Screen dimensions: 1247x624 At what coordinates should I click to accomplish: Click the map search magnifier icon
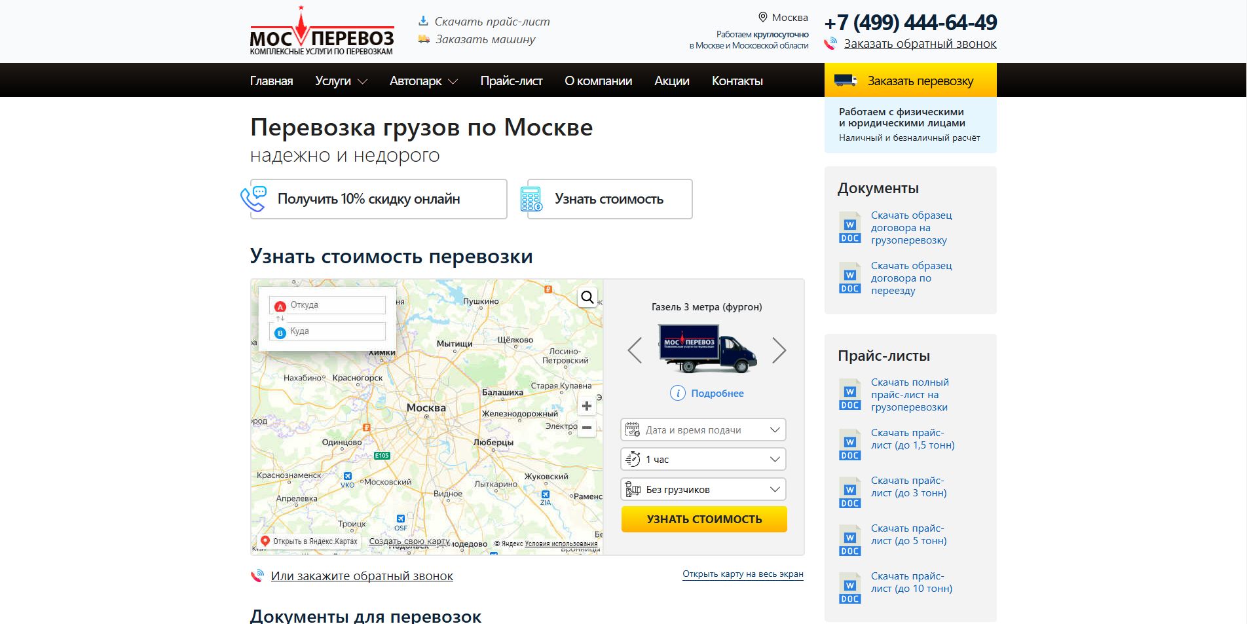587,297
